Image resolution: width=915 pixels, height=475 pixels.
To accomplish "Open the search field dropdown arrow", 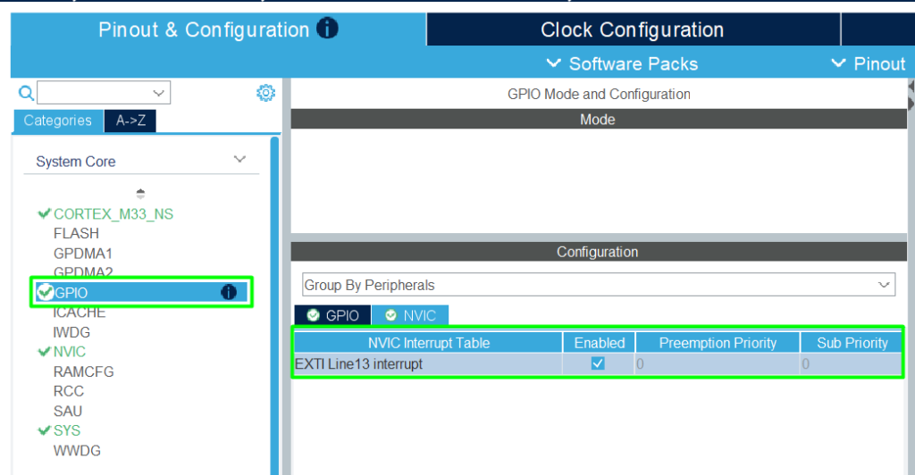I will (159, 93).
